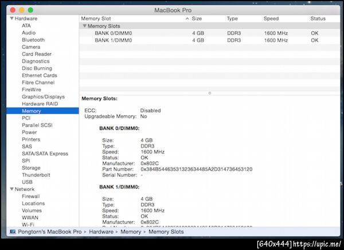Select Fibre Channel entry
Screen dimensions: 344x250
[38, 82]
